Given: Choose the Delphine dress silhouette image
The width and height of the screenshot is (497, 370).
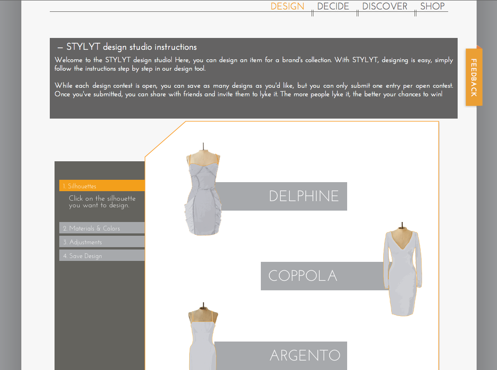Looking at the screenshot, I should 203,190.
